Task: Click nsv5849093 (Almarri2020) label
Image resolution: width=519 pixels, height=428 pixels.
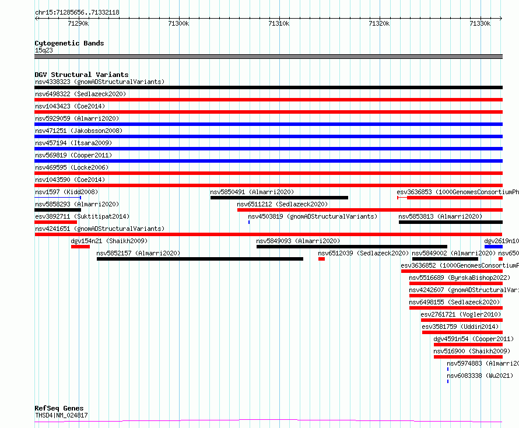Action: [x=298, y=241]
